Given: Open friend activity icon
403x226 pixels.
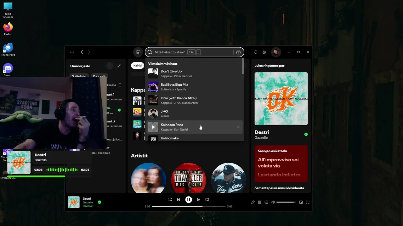Looking at the screenshot, I should point(264,52).
